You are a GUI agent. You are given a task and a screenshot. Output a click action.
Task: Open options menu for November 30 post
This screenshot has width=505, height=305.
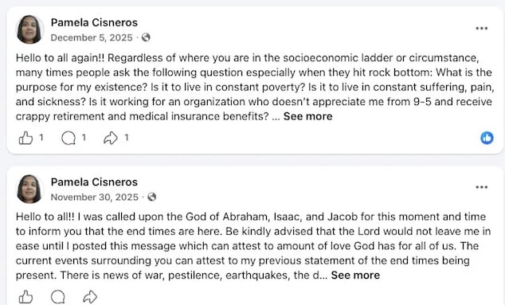coord(481,187)
